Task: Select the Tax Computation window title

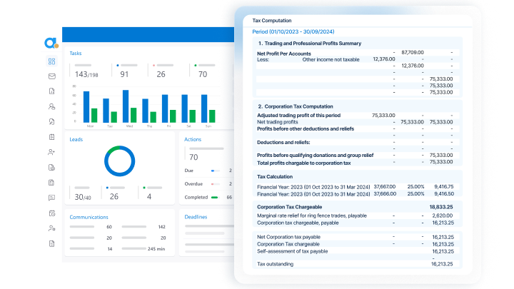Action: click(268, 21)
